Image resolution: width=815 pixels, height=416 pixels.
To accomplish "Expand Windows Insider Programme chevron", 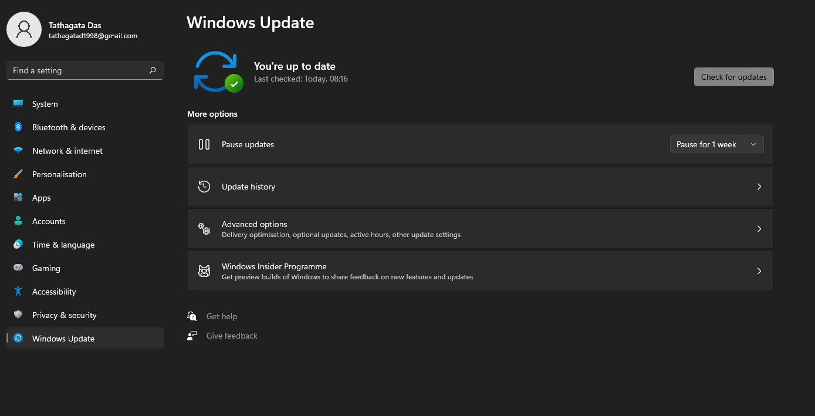I will click(x=759, y=271).
